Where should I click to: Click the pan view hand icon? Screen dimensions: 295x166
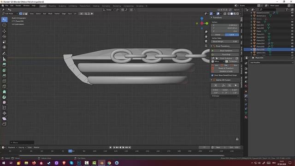206,36
